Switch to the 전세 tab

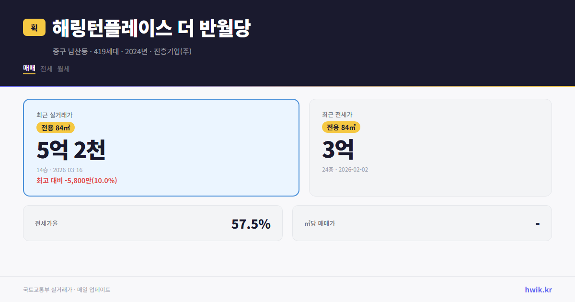(x=46, y=69)
